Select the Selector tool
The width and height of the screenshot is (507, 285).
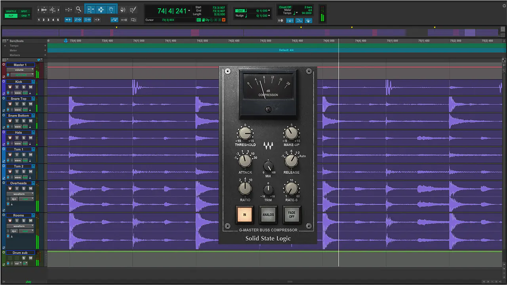[101, 9]
